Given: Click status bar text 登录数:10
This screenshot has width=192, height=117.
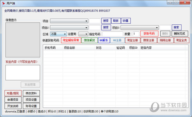Looking at the screenshot, I should coord(75,112).
